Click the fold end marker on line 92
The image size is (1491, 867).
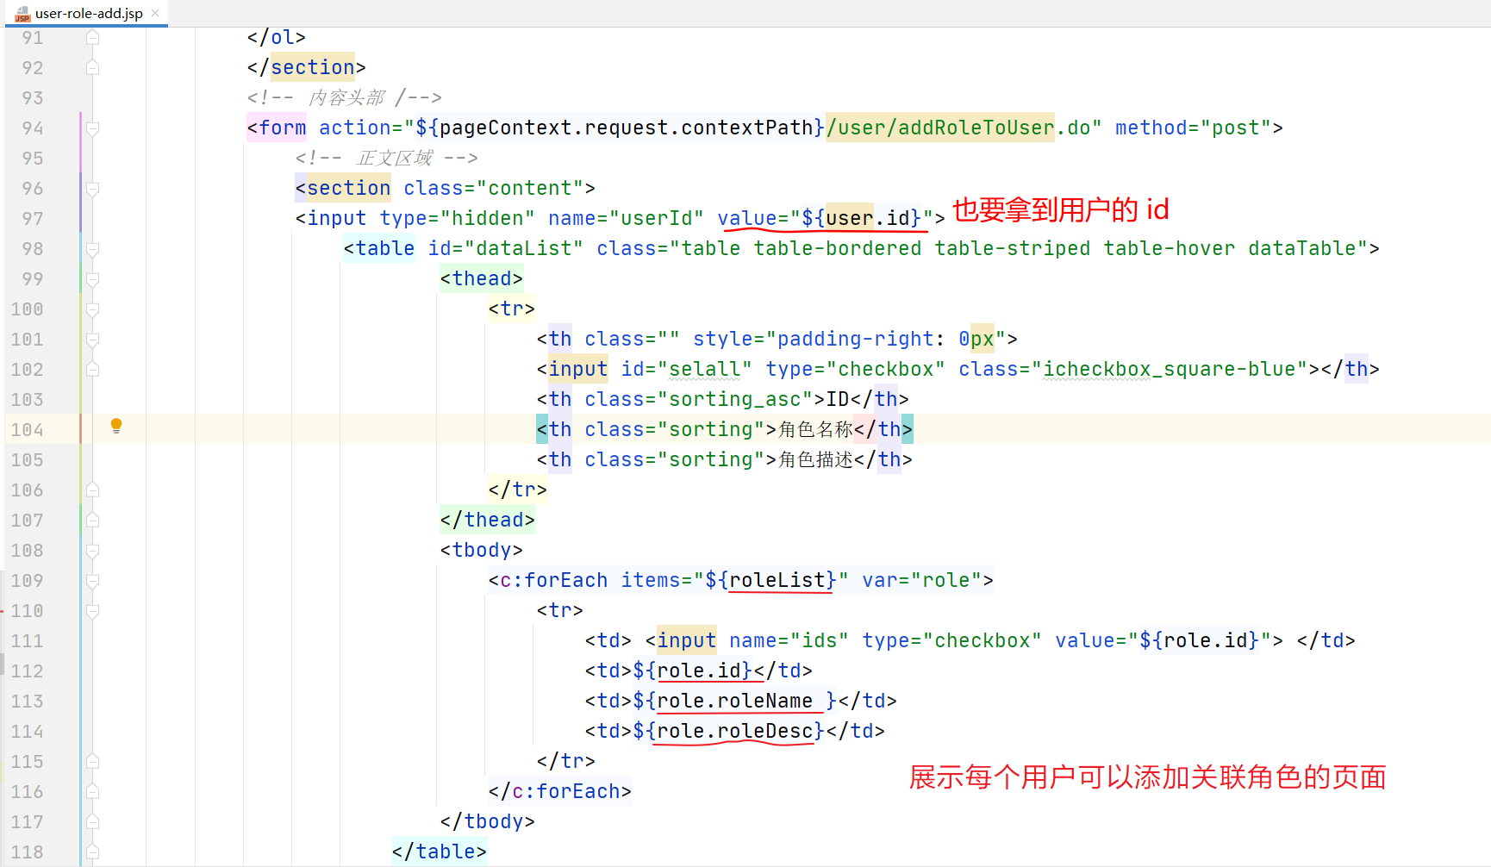(x=92, y=67)
